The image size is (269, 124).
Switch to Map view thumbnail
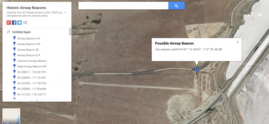pyautogui.click(x=11, y=116)
